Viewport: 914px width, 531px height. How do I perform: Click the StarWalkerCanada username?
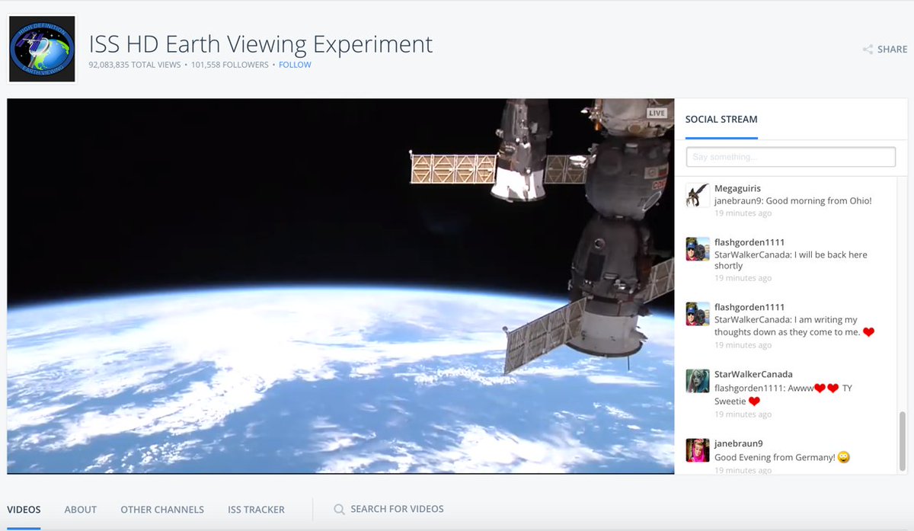pos(753,374)
